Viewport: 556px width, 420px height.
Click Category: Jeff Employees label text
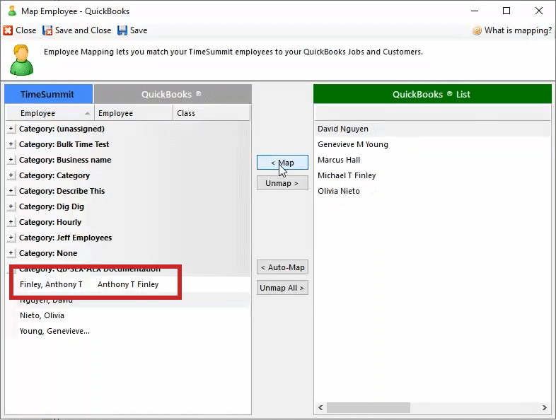[65, 238]
